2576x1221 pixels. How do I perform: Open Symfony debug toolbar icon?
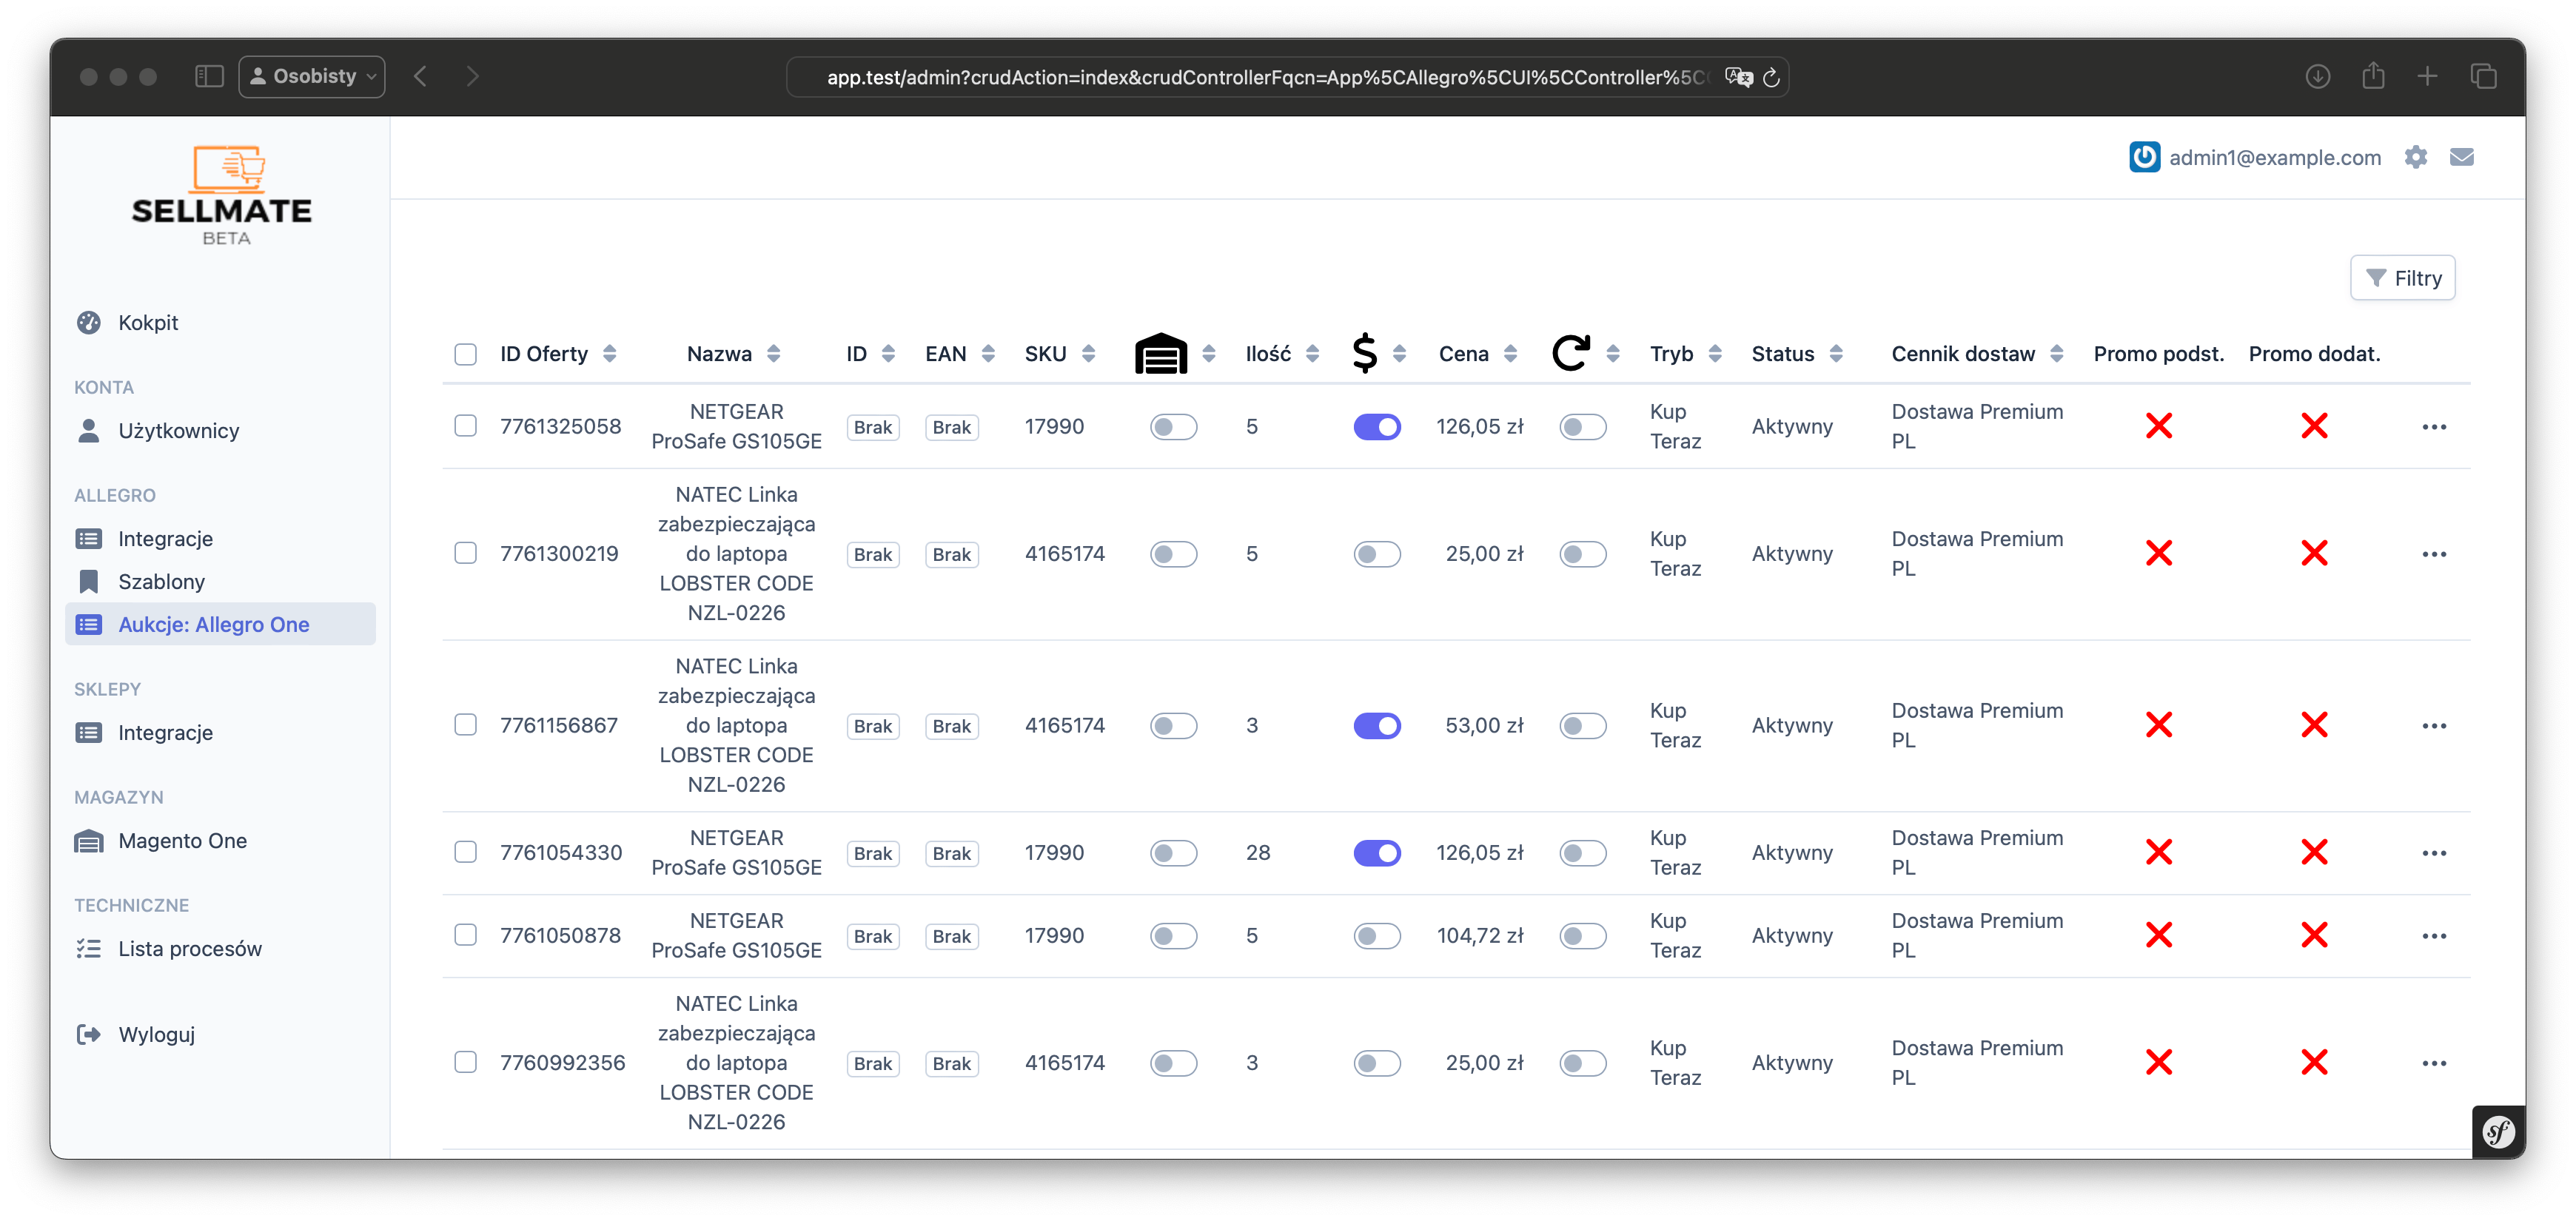(2498, 1132)
